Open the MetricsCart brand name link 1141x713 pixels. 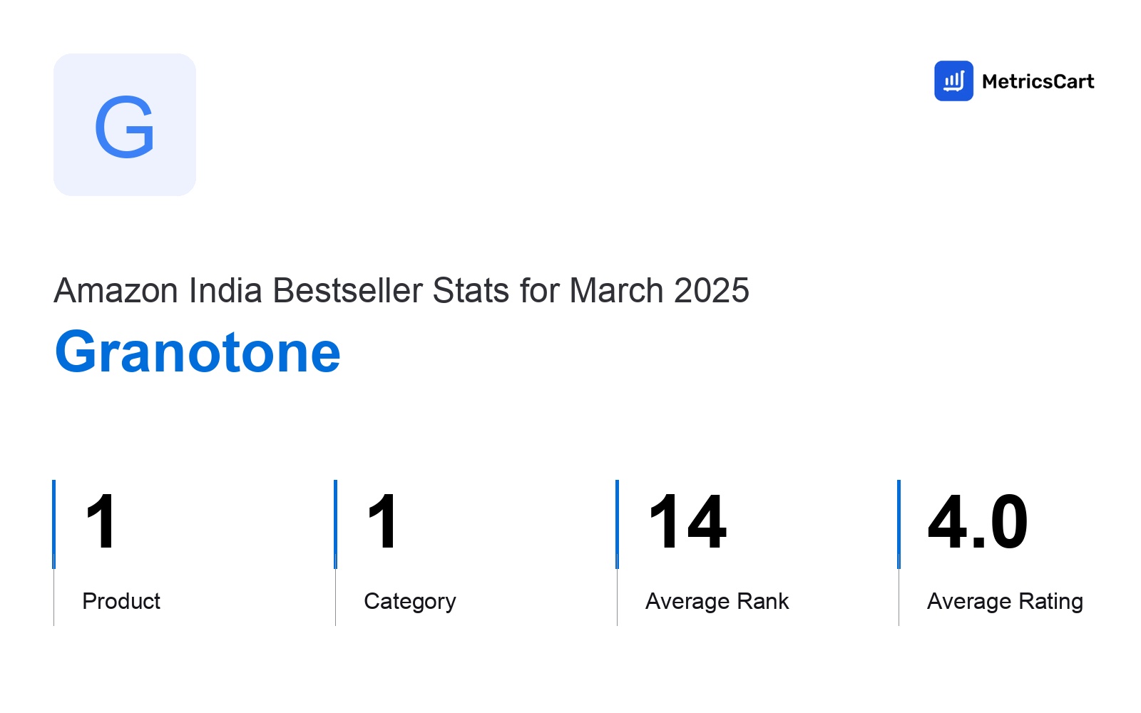pos(1038,81)
